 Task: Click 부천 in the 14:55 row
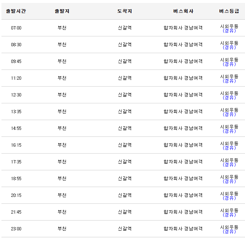coord(62,128)
